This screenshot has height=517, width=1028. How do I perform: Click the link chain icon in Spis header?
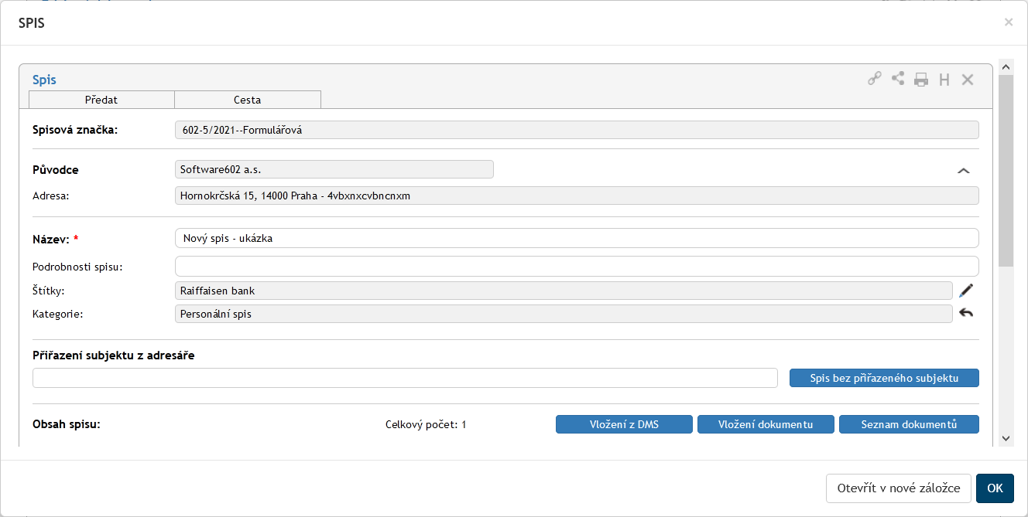tap(874, 79)
